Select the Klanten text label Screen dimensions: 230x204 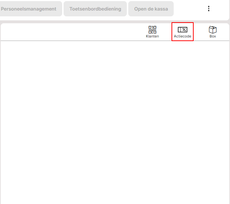(152, 36)
